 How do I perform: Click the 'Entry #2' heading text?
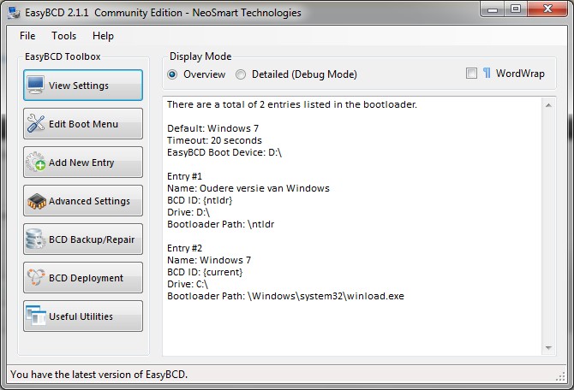tap(184, 248)
